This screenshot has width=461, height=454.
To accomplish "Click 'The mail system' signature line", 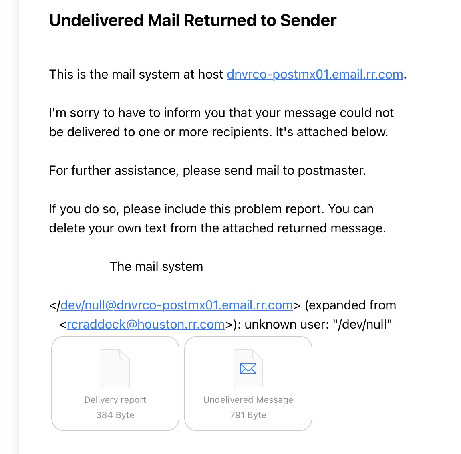I will (x=156, y=266).
